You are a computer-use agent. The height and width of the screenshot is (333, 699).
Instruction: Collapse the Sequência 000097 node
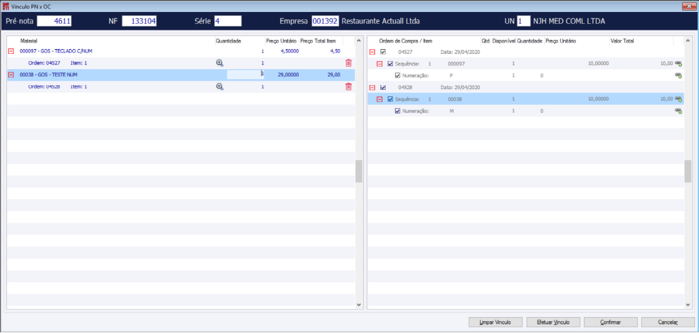(x=380, y=64)
